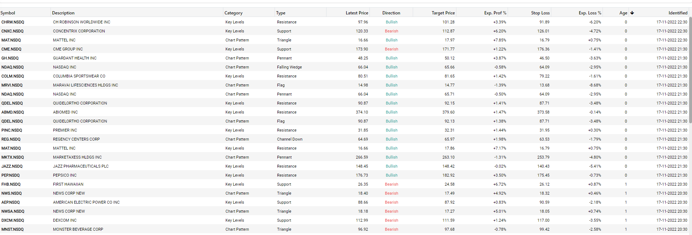Select MKTX.NSDQ symbol
This screenshot has height=235, width=692.
pos(13,157)
